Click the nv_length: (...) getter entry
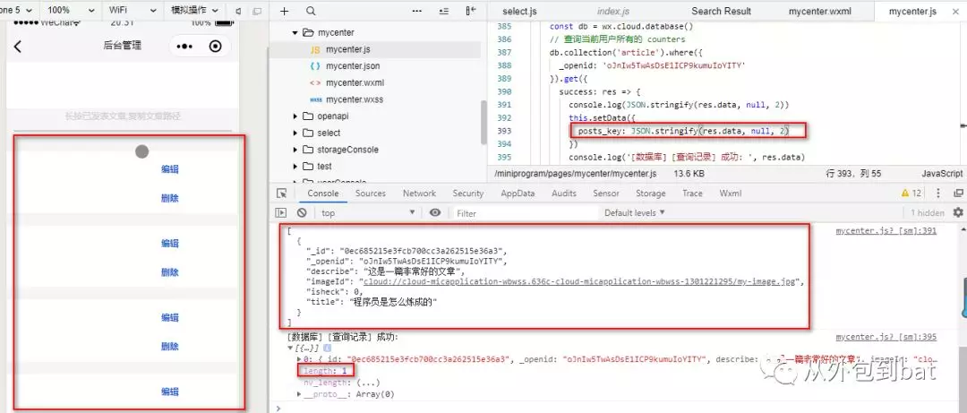This screenshot has height=413, width=967. 342,383
